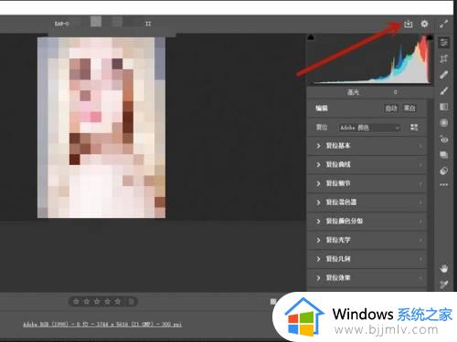The width and height of the screenshot is (457, 342).
Task: Select the Red Eye removal tool
Action: (444, 140)
